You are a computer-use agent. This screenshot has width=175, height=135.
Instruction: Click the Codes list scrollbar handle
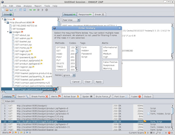click(x=77, y=51)
